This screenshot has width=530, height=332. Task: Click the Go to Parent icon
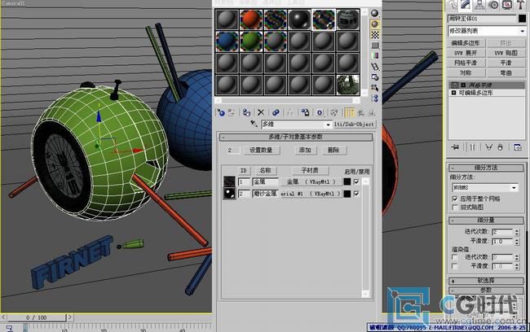[361, 112]
